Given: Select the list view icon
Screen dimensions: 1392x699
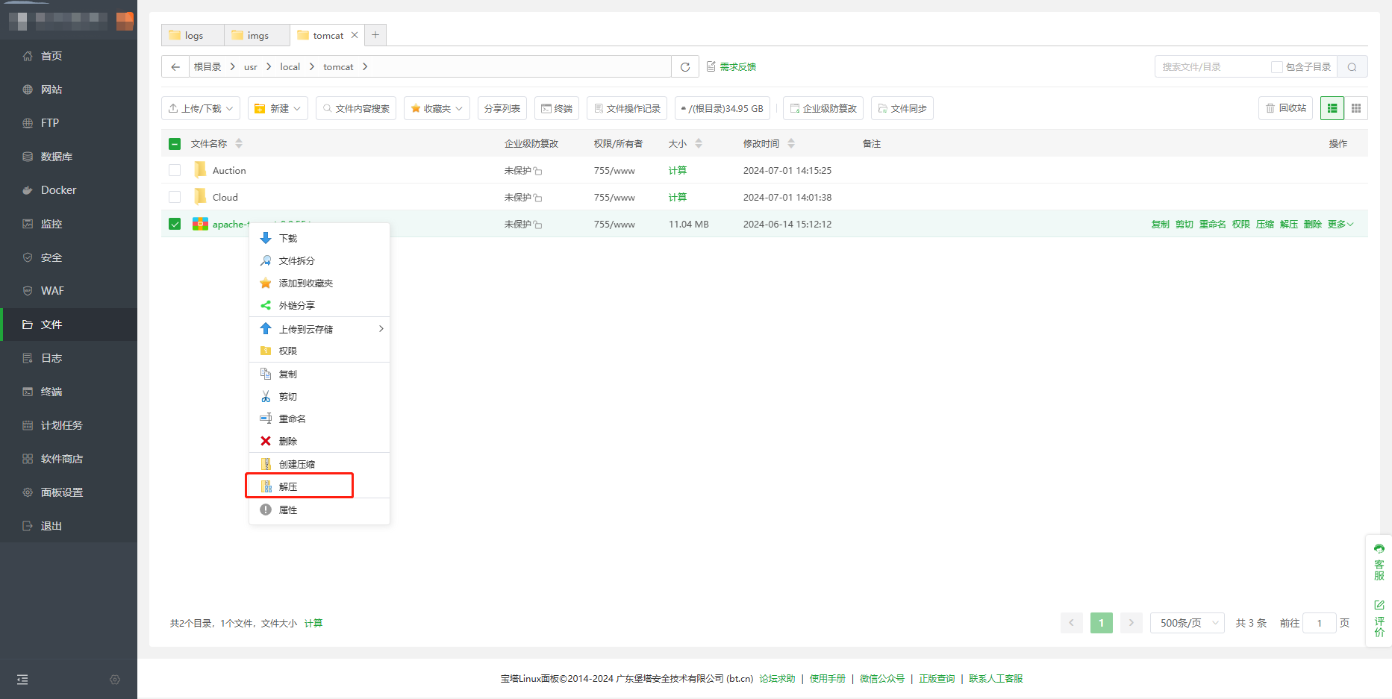Looking at the screenshot, I should [x=1332, y=108].
